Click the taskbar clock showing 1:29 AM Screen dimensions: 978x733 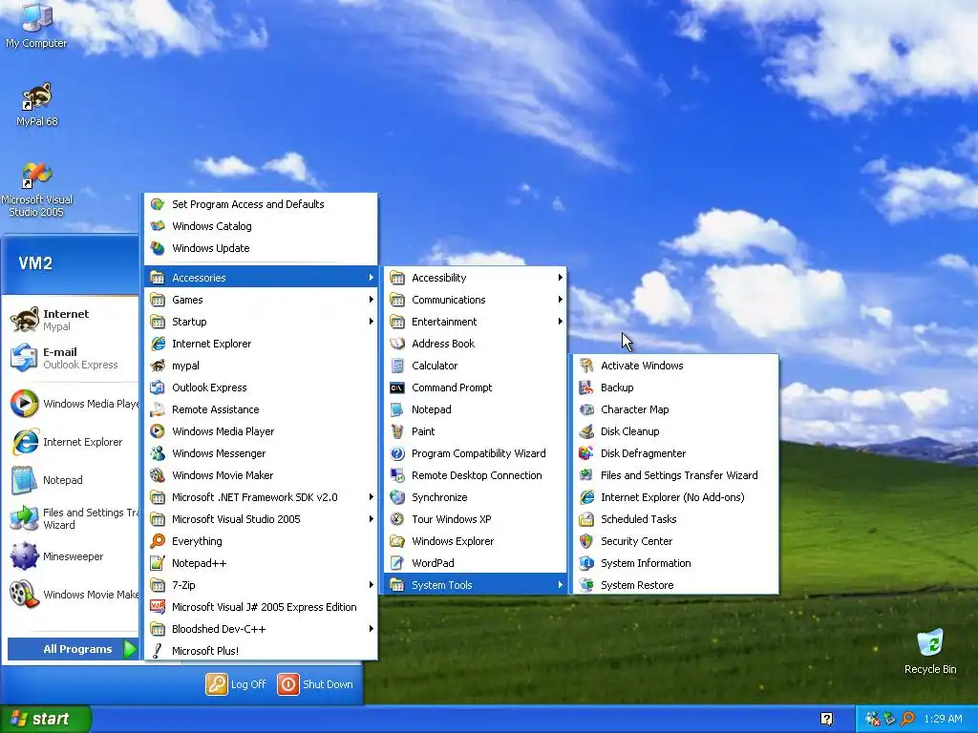coord(943,719)
